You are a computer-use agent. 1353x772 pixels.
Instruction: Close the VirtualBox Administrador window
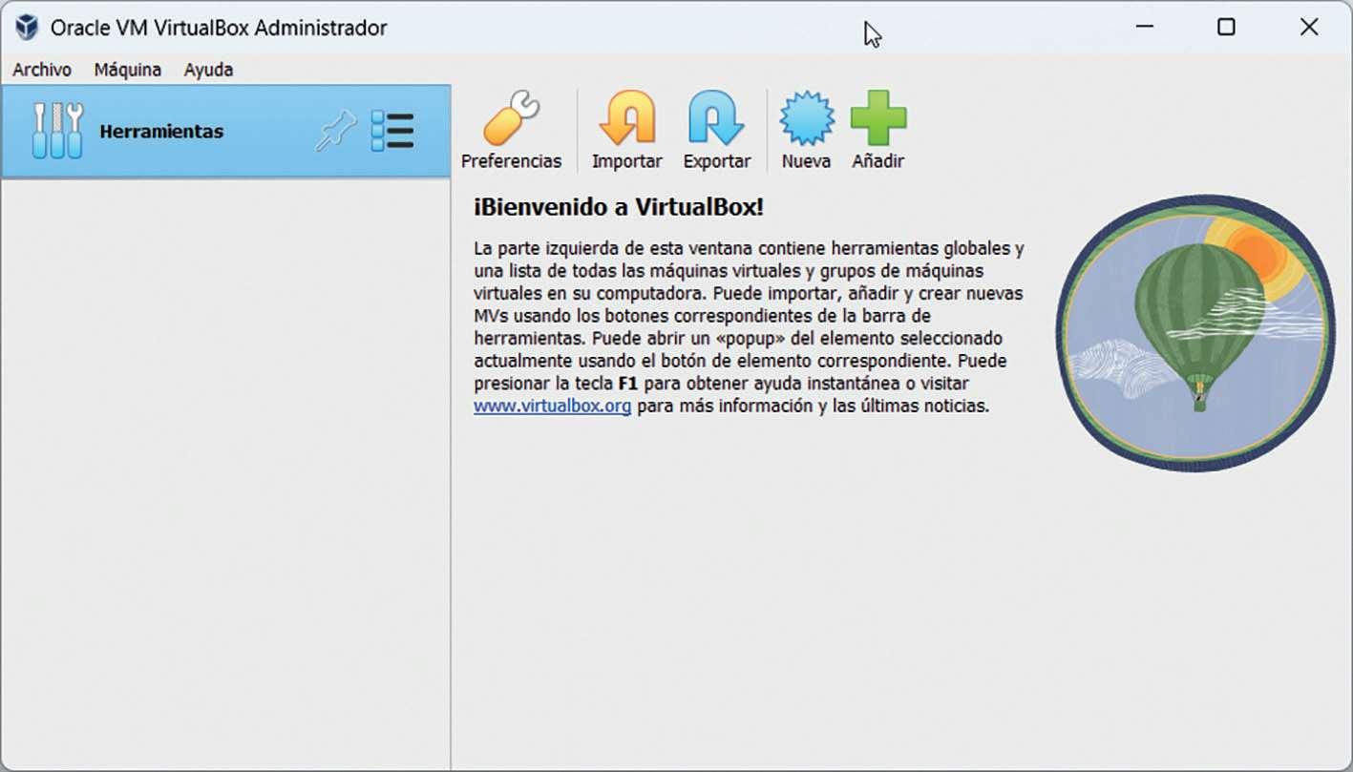[1308, 27]
